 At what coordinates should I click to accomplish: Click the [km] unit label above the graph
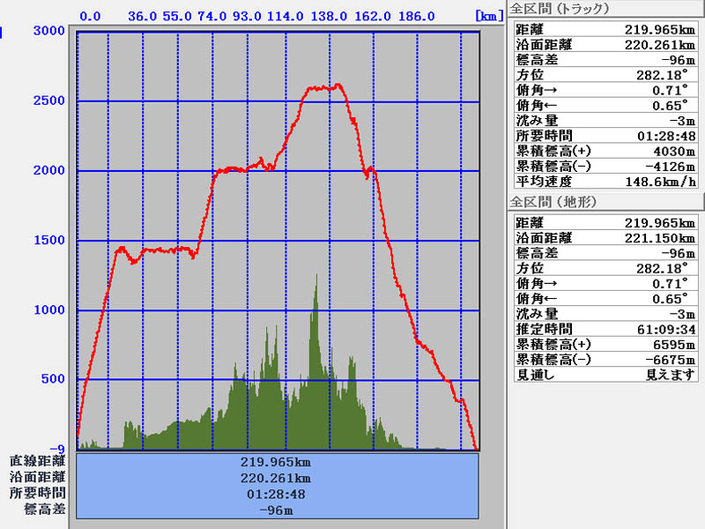[x=488, y=16]
